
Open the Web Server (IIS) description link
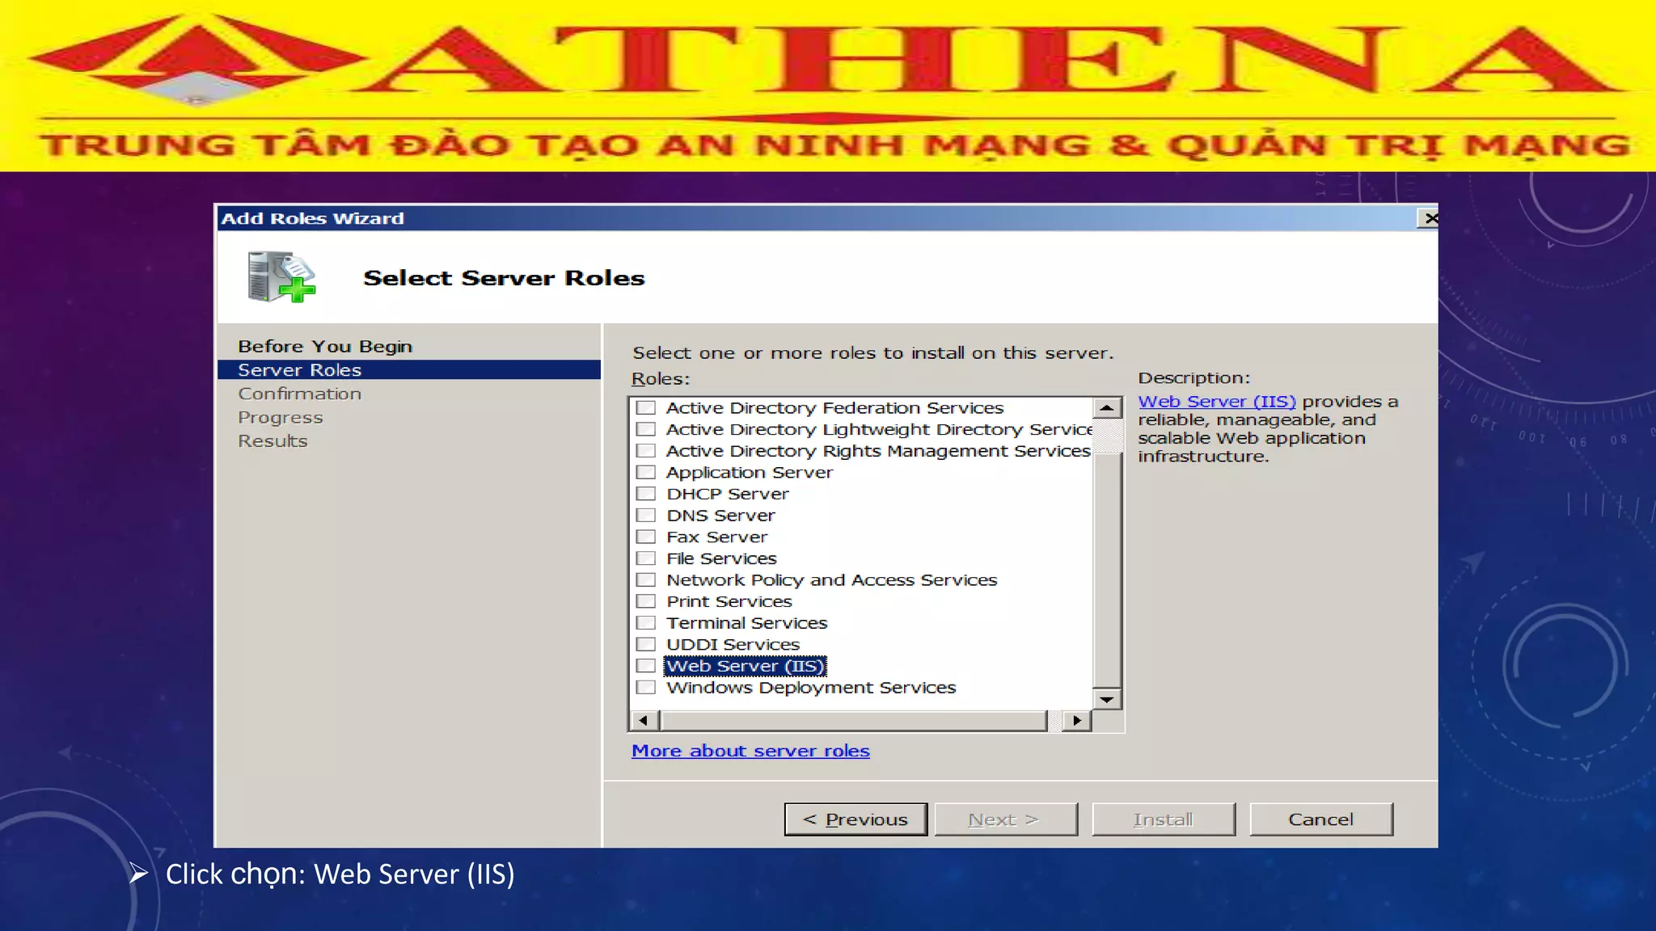click(1217, 402)
